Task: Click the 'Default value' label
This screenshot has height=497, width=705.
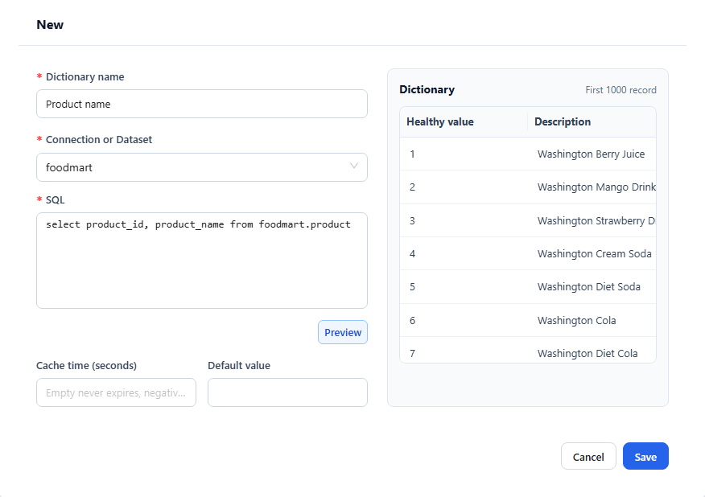Action: click(239, 365)
